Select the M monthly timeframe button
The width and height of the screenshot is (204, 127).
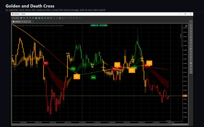tap(77, 18)
